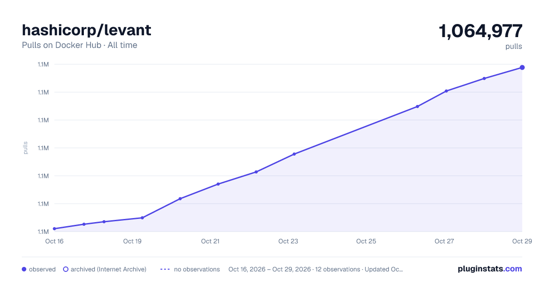This screenshot has height=285, width=544.
Task: Click the Oct 16, 2026 – Oct 29, 2026 range text
Action: [x=270, y=269]
